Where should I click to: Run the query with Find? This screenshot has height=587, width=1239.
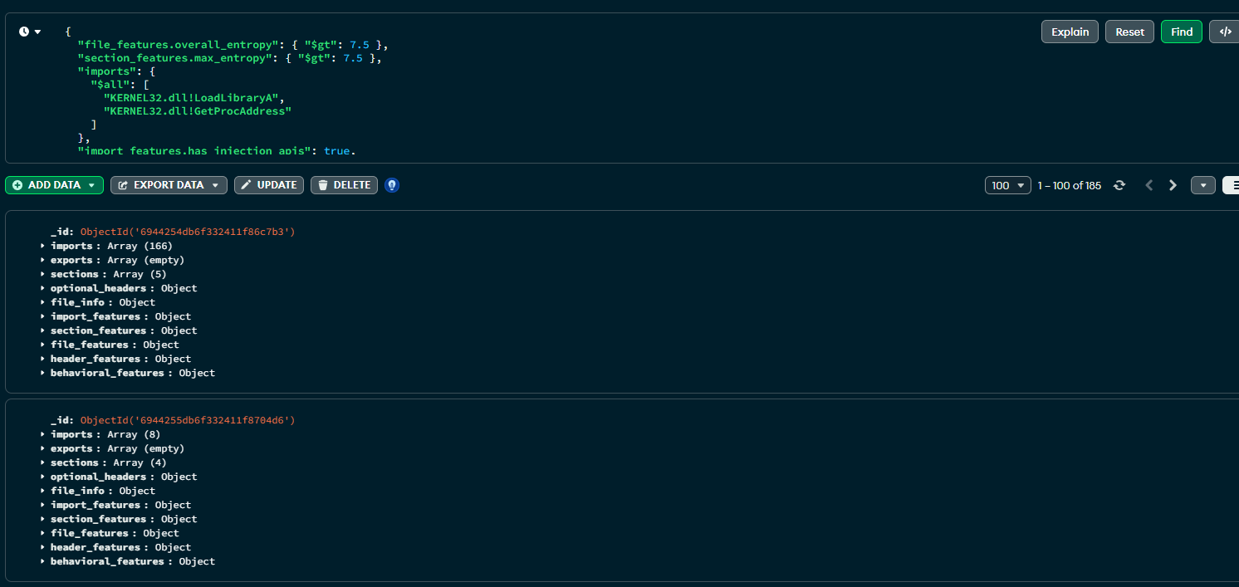(1181, 31)
